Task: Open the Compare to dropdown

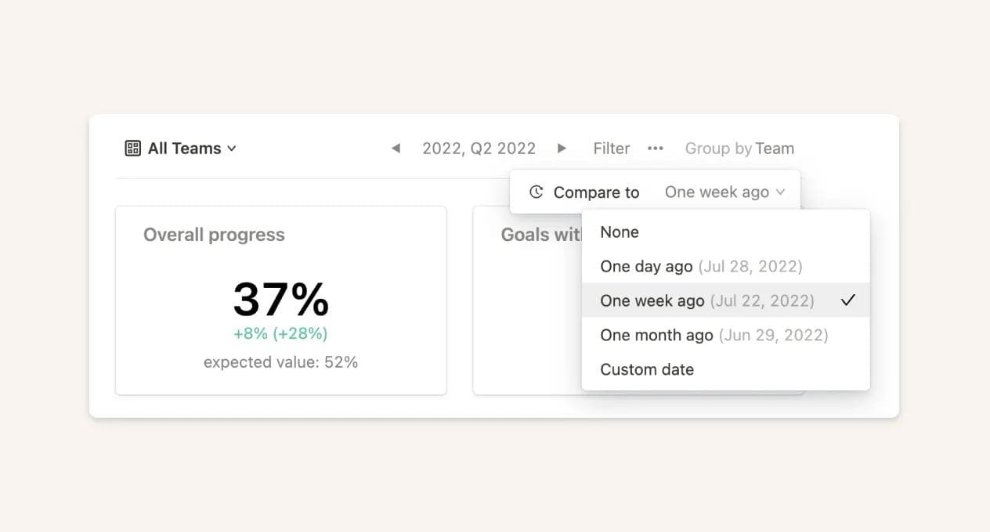Action: click(x=597, y=192)
